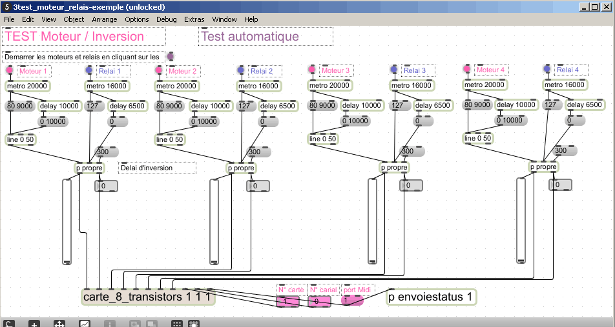Toggle the blue Relai 1 start switch

[x=89, y=70]
